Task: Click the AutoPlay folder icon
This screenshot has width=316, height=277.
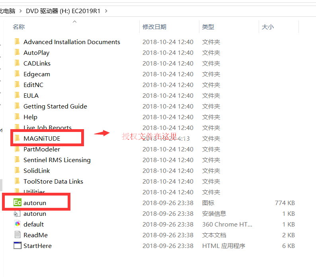Action: click(18, 52)
